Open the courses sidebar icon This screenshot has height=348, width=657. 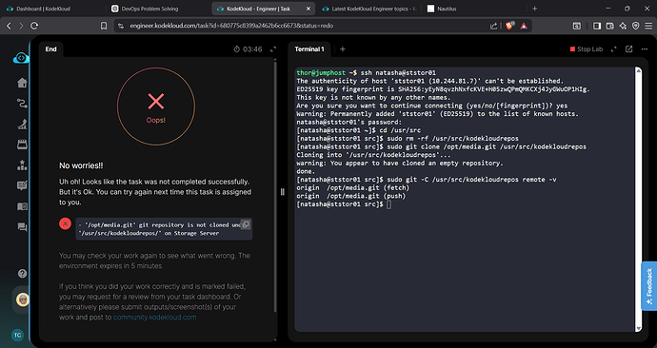pyautogui.click(x=22, y=124)
